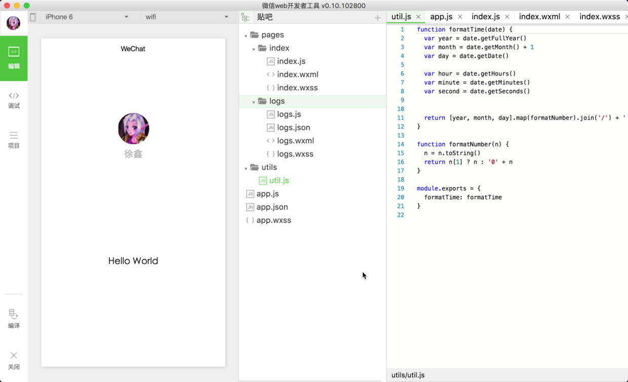
Task: Click the utils folder icon
Action: tap(254, 167)
